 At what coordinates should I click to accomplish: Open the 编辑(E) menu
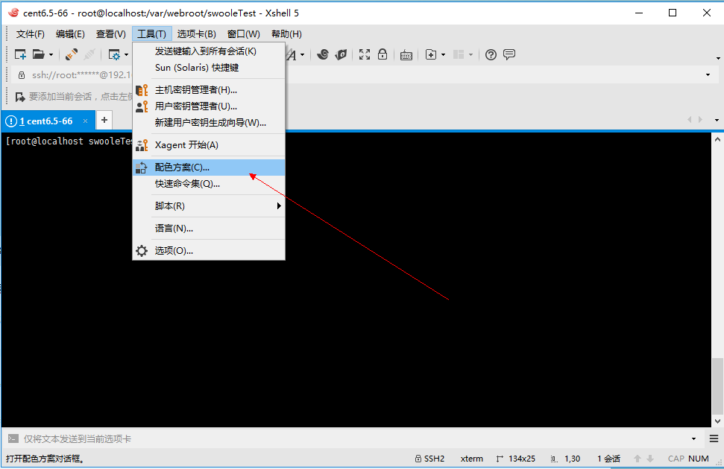[x=70, y=34]
